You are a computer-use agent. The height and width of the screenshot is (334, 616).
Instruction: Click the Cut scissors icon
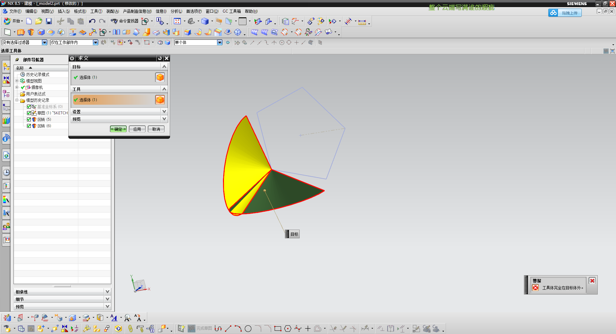61,22
